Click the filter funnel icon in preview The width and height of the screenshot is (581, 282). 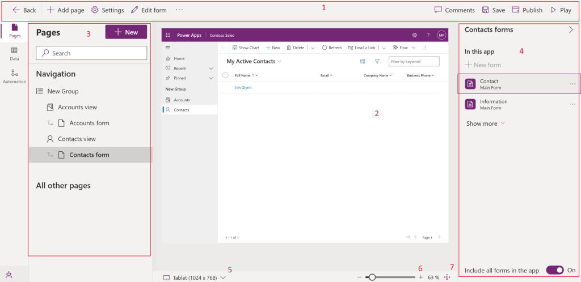[377, 62]
